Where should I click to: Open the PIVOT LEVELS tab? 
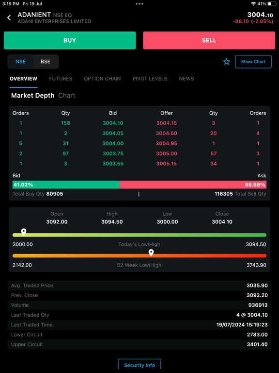click(150, 79)
